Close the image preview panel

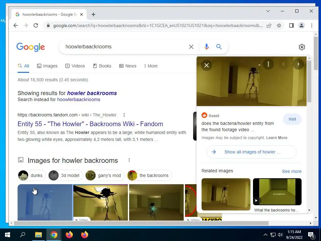tap(207, 65)
